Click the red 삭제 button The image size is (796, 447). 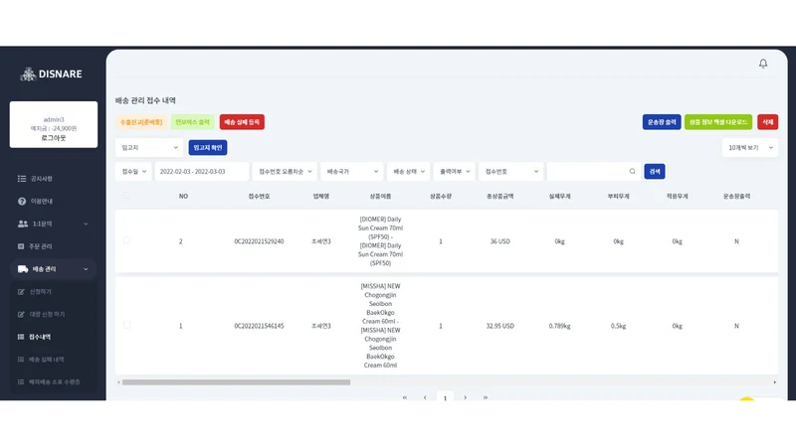tap(767, 122)
